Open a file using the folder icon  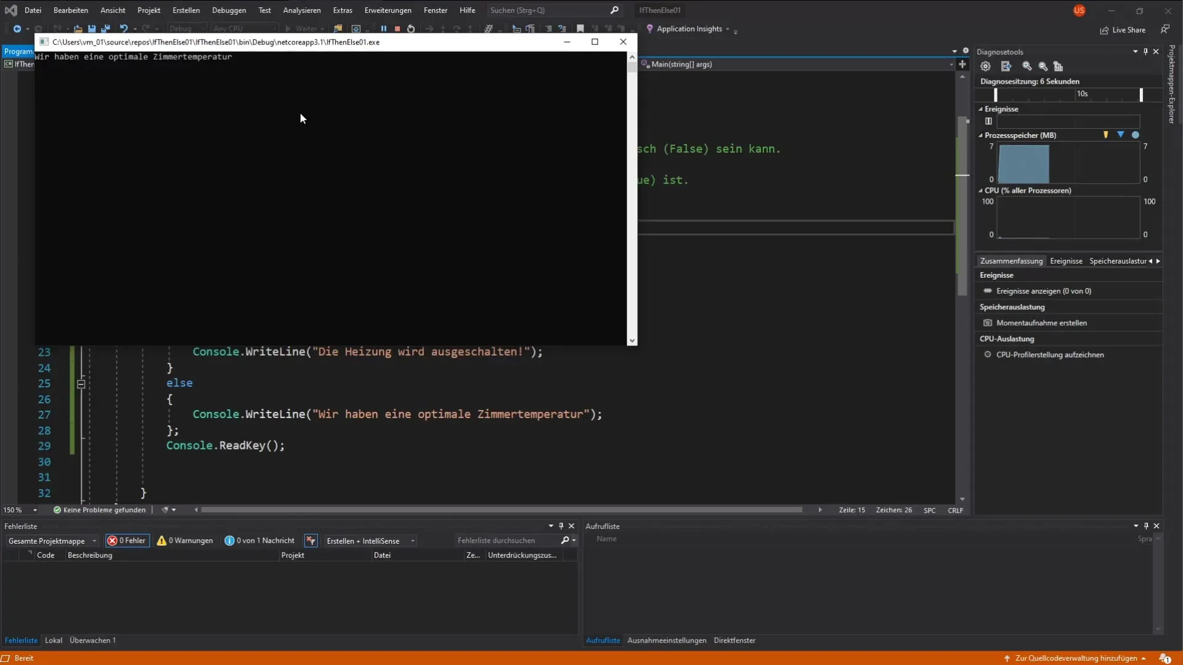(x=78, y=28)
